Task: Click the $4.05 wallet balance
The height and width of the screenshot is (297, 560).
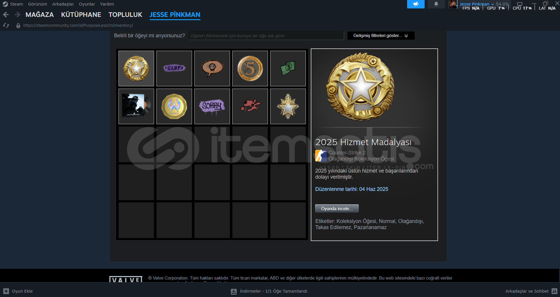Action: click(x=502, y=4)
